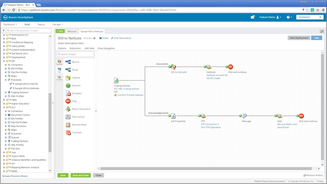Image resolution: width=327 pixels, height=184 pixels.
Task: Click the Search shapes field
Action: (75, 54)
